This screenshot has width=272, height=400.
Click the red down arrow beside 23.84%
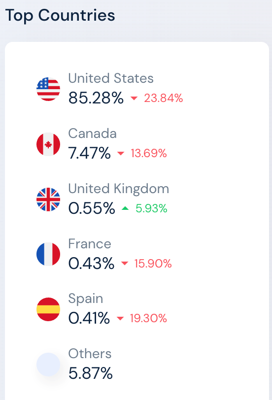(x=134, y=98)
